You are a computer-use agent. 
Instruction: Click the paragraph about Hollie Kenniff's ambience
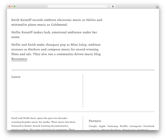(54, 34)
